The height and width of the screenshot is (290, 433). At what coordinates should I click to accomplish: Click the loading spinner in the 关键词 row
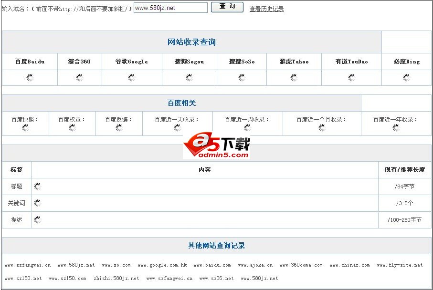point(37,203)
